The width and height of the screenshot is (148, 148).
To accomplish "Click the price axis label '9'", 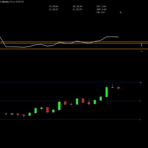I will tap(140, 101).
